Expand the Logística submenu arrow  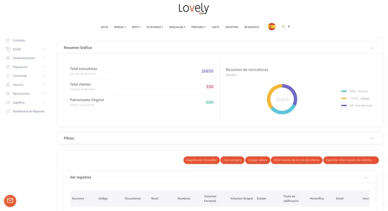click(x=45, y=103)
